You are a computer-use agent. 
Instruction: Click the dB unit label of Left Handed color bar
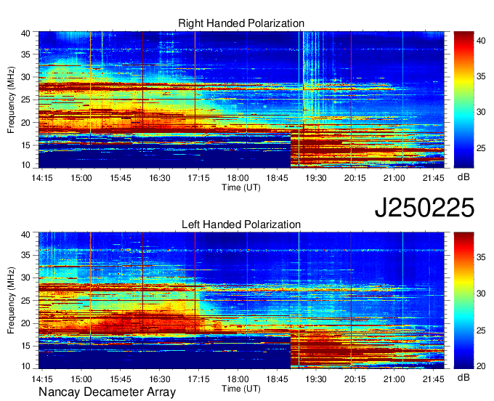coord(463,377)
